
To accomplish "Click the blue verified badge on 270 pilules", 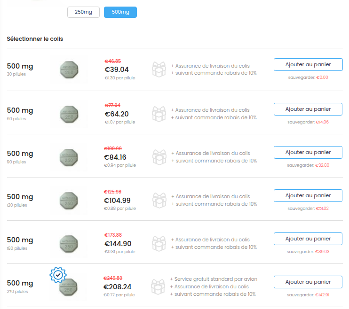I will pos(58,274).
